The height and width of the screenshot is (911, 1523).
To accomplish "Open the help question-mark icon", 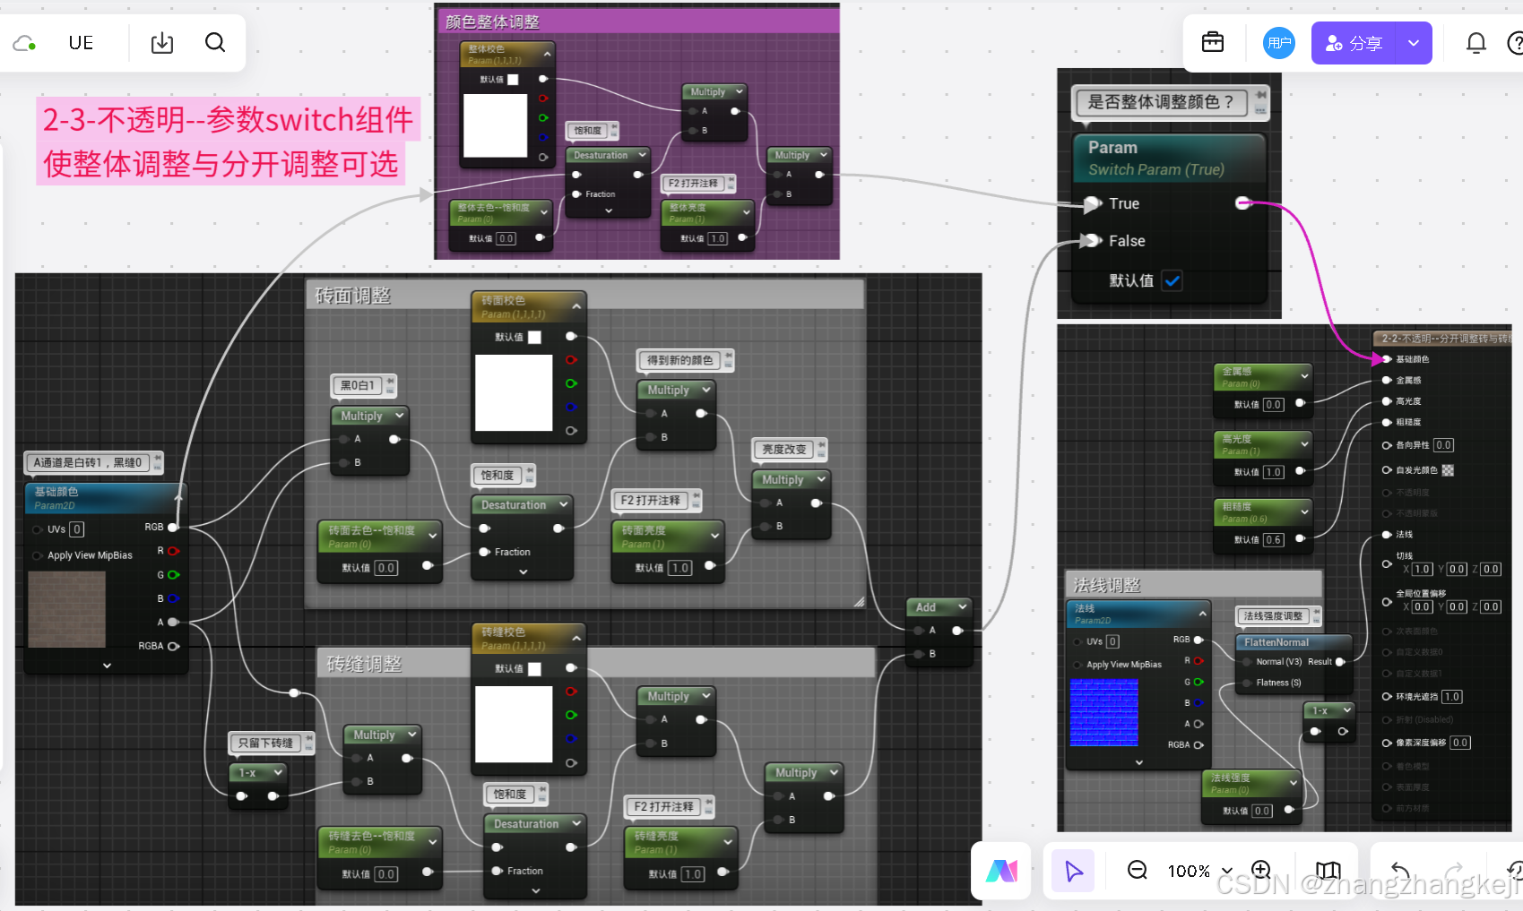I will [1516, 42].
